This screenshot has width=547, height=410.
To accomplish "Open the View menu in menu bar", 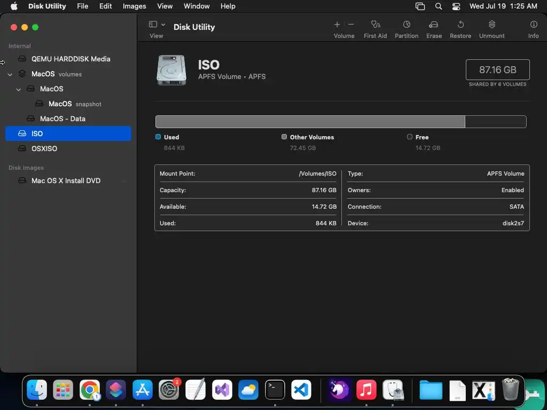I will (165, 6).
